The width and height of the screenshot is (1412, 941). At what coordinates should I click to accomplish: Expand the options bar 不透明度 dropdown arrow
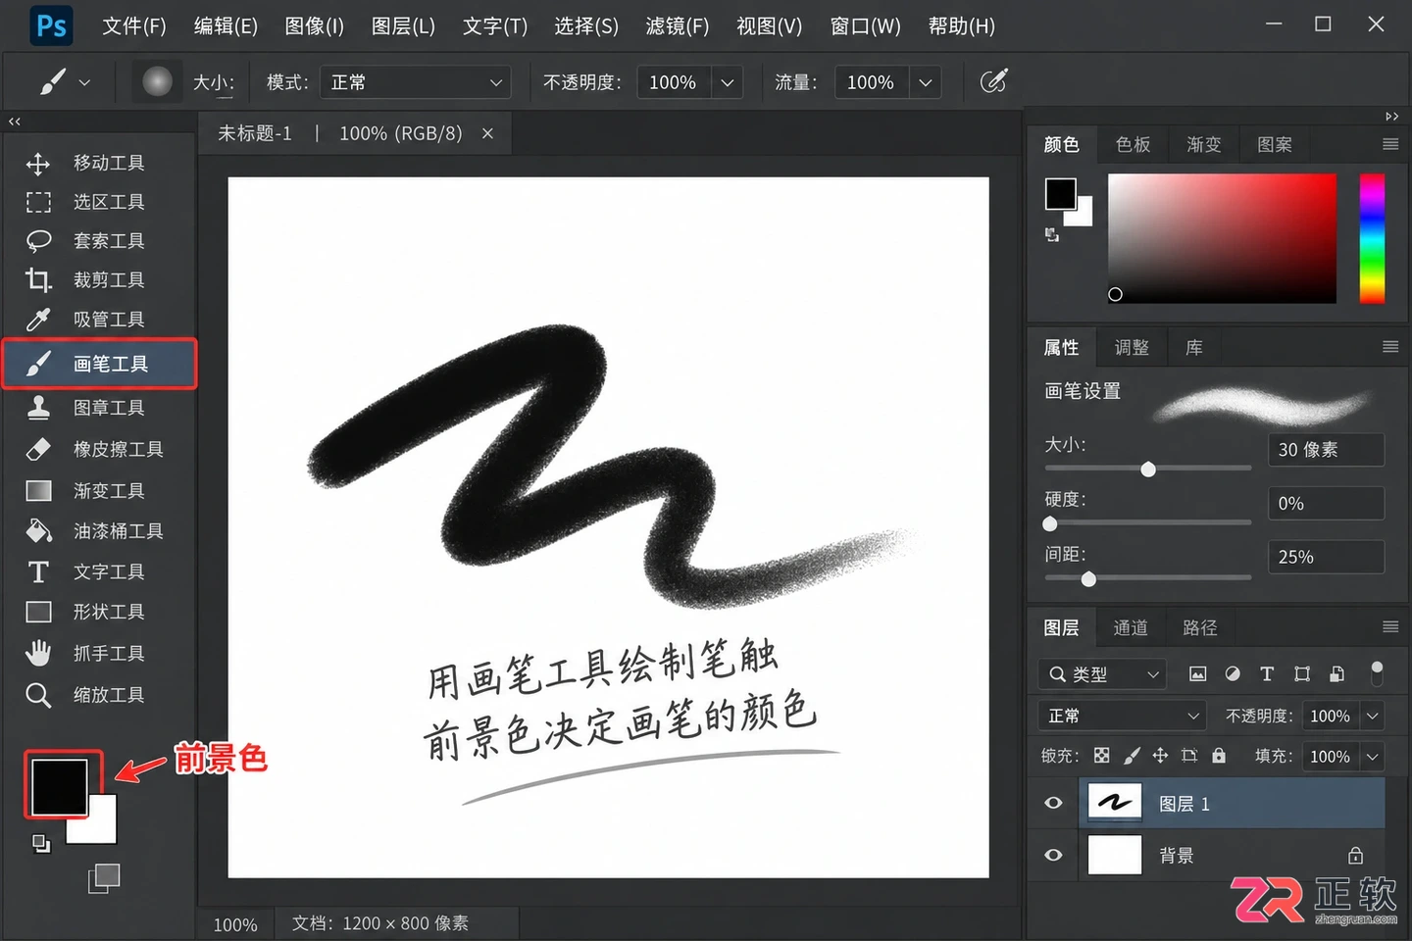(728, 82)
